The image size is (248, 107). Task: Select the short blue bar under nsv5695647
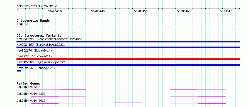tap(19, 71)
